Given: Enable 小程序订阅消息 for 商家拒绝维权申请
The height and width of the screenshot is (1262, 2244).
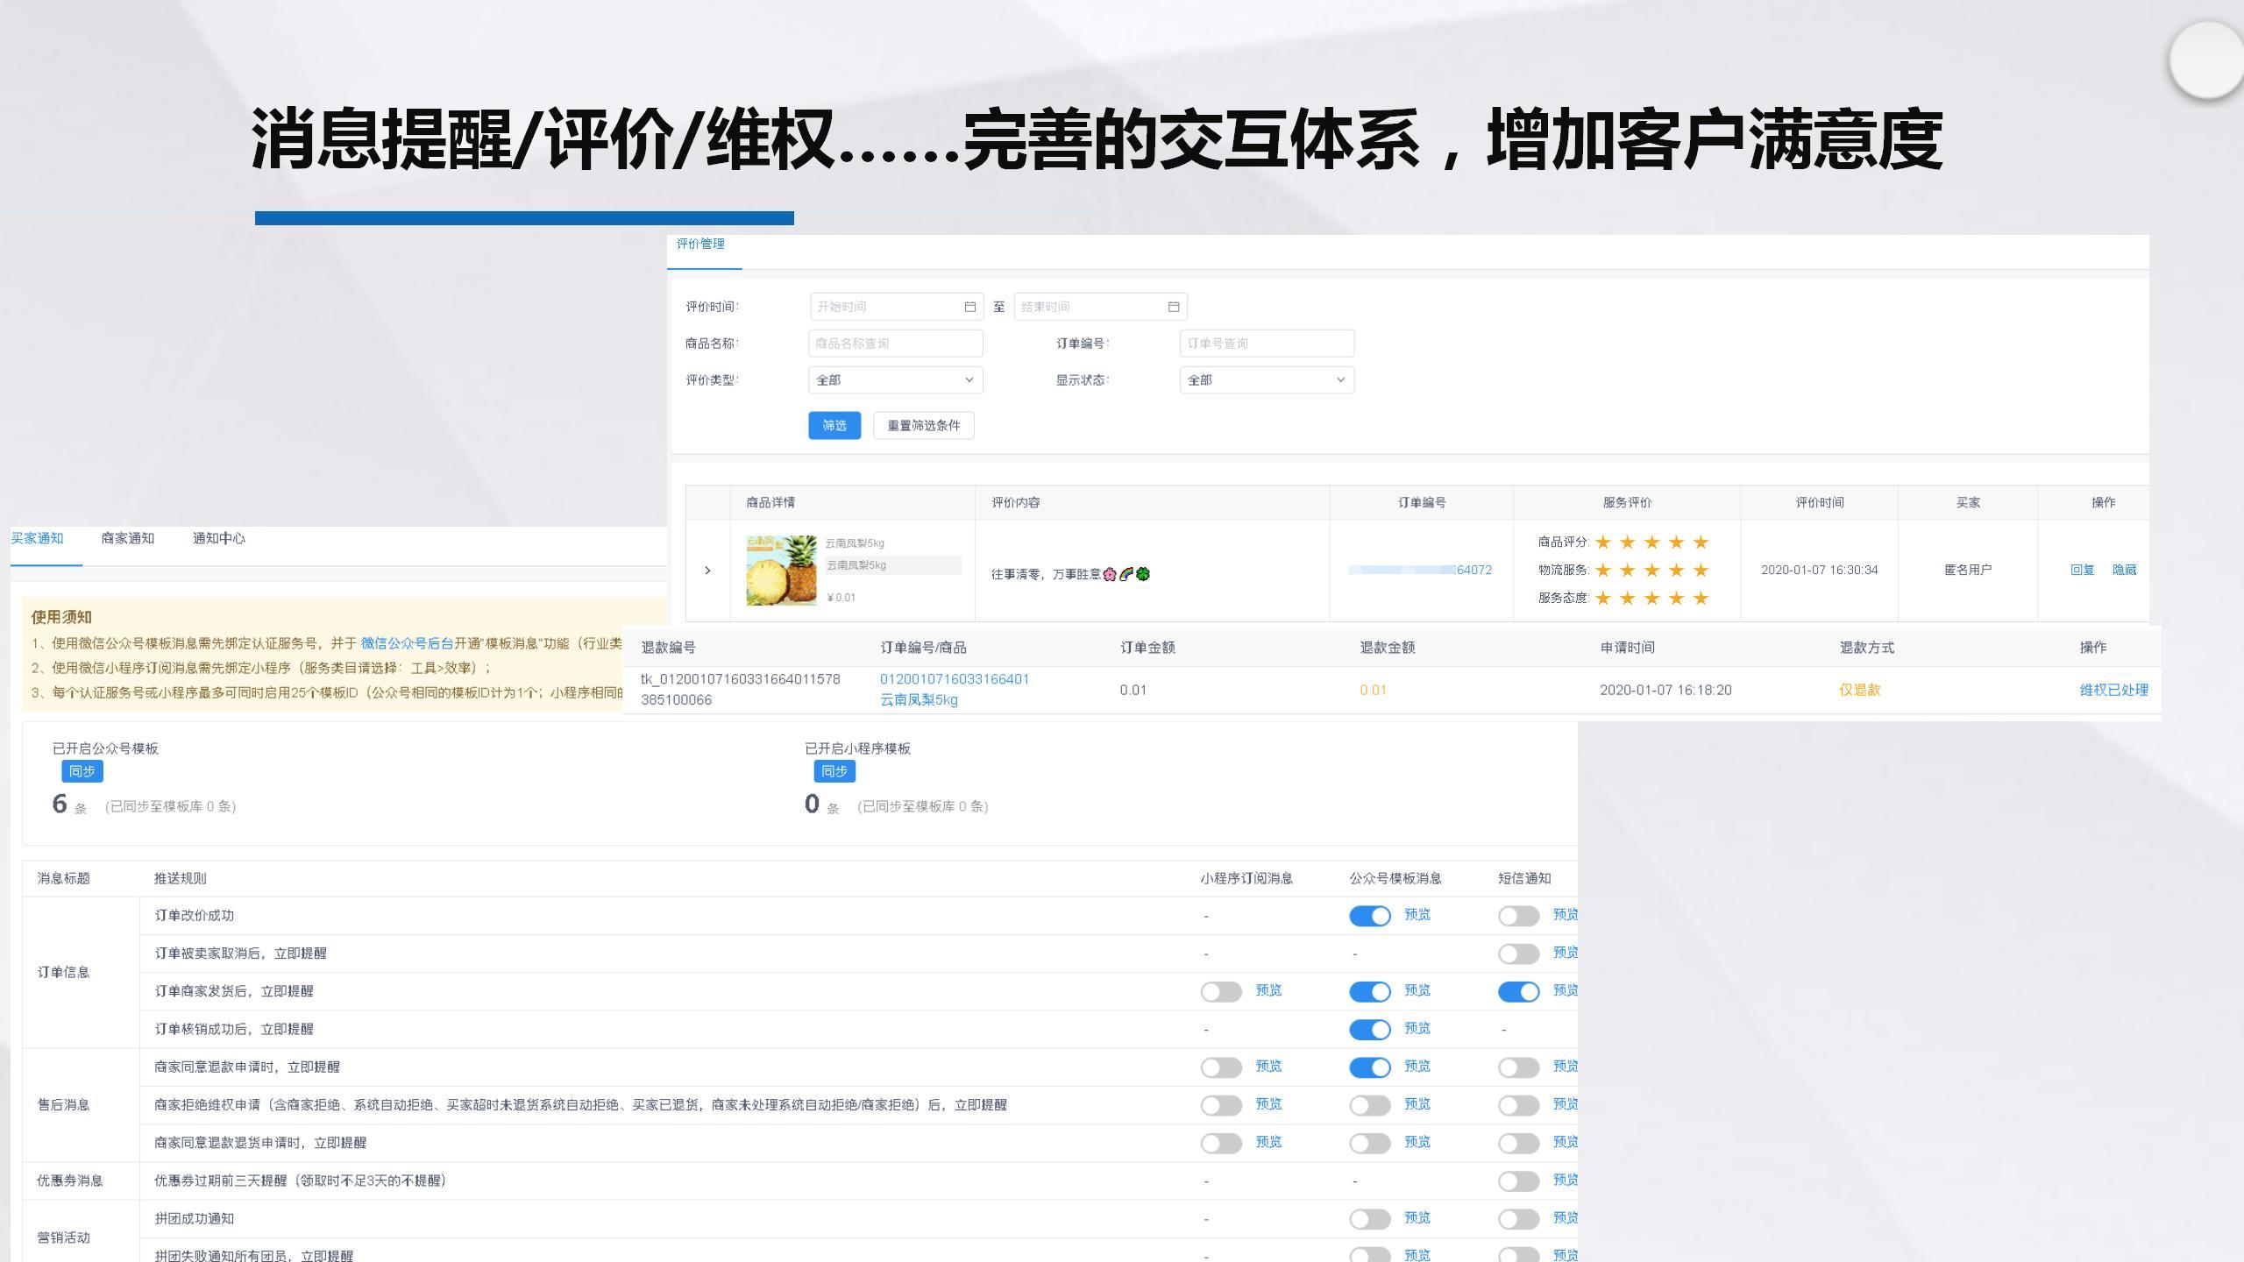Looking at the screenshot, I should (x=1221, y=1105).
